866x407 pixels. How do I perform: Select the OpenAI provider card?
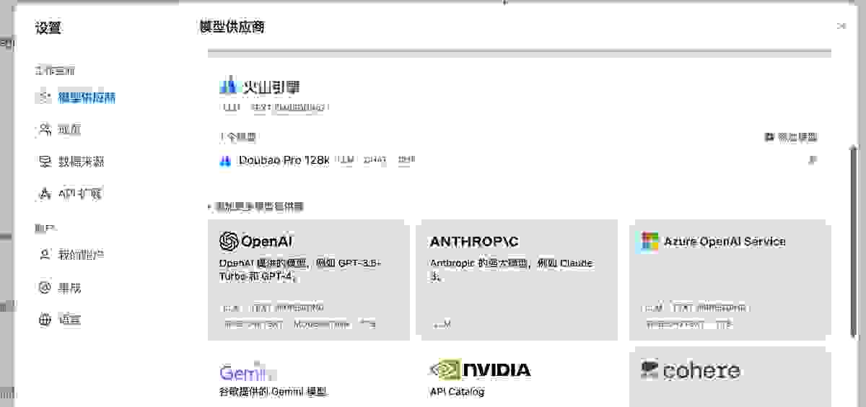[308, 279]
